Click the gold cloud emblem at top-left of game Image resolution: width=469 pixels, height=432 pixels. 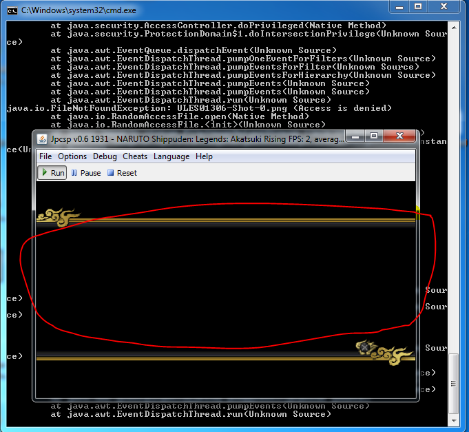click(59, 217)
